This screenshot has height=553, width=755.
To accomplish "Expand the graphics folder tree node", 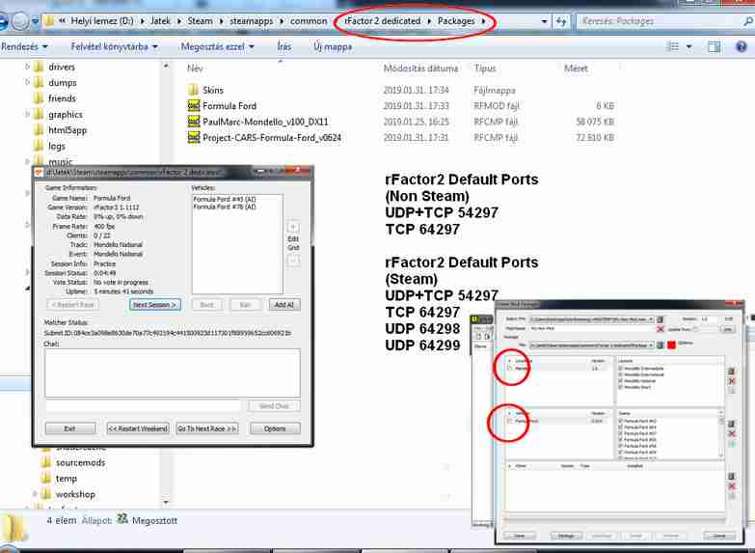I will point(26,114).
